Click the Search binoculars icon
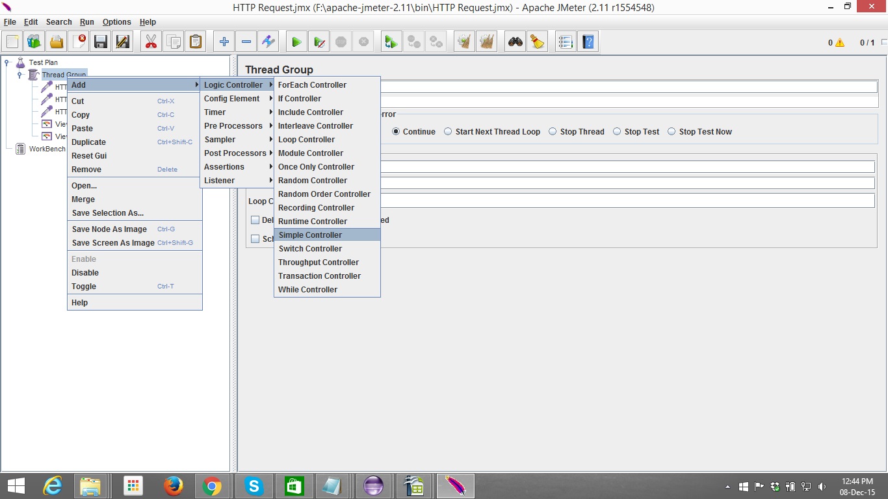 pyautogui.click(x=516, y=42)
